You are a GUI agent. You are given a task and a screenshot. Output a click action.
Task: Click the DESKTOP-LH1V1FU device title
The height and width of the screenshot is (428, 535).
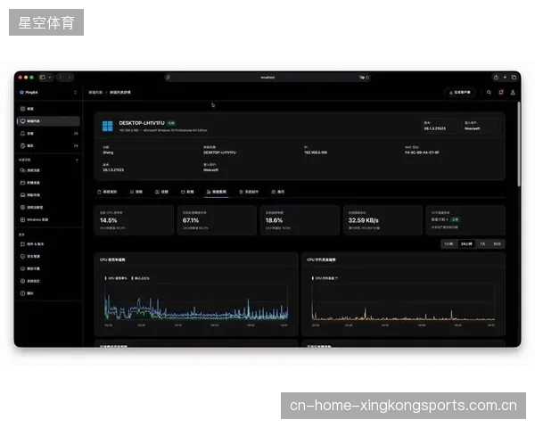tap(142, 123)
